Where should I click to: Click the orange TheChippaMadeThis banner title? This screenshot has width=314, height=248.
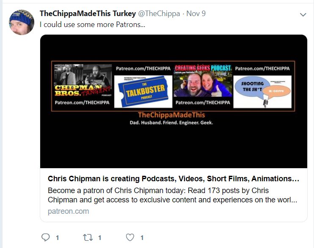171,115
